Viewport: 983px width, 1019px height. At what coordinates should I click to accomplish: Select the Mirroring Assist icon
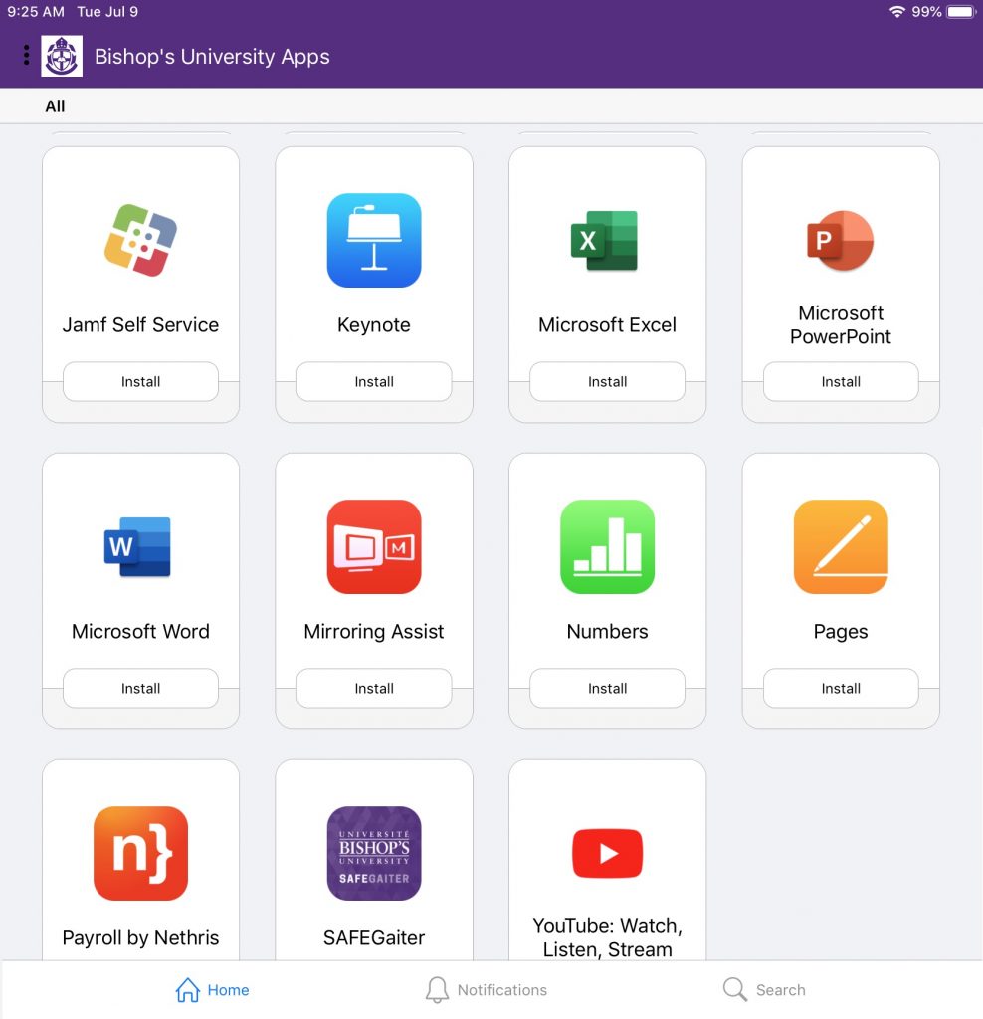374,546
